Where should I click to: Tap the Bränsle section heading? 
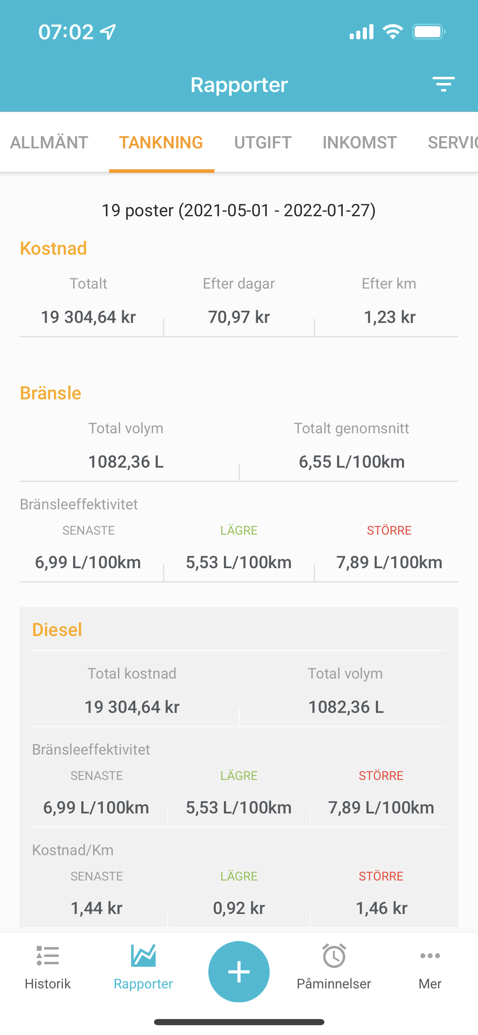[51, 393]
